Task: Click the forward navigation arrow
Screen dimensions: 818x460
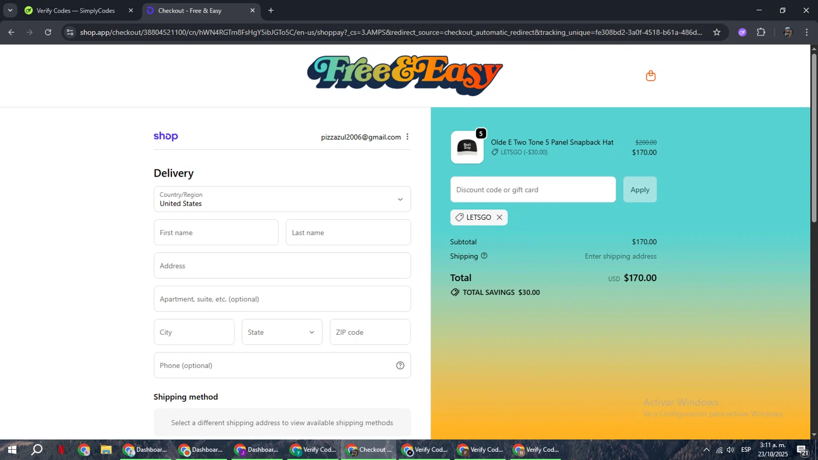Action: click(30, 32)
